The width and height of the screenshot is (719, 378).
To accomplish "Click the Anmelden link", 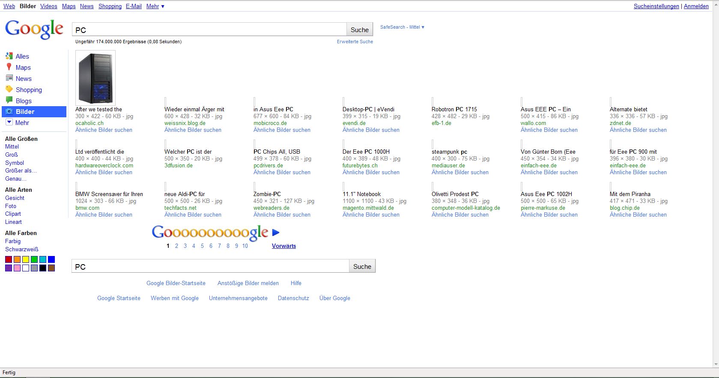I will (x=696, y=6).
